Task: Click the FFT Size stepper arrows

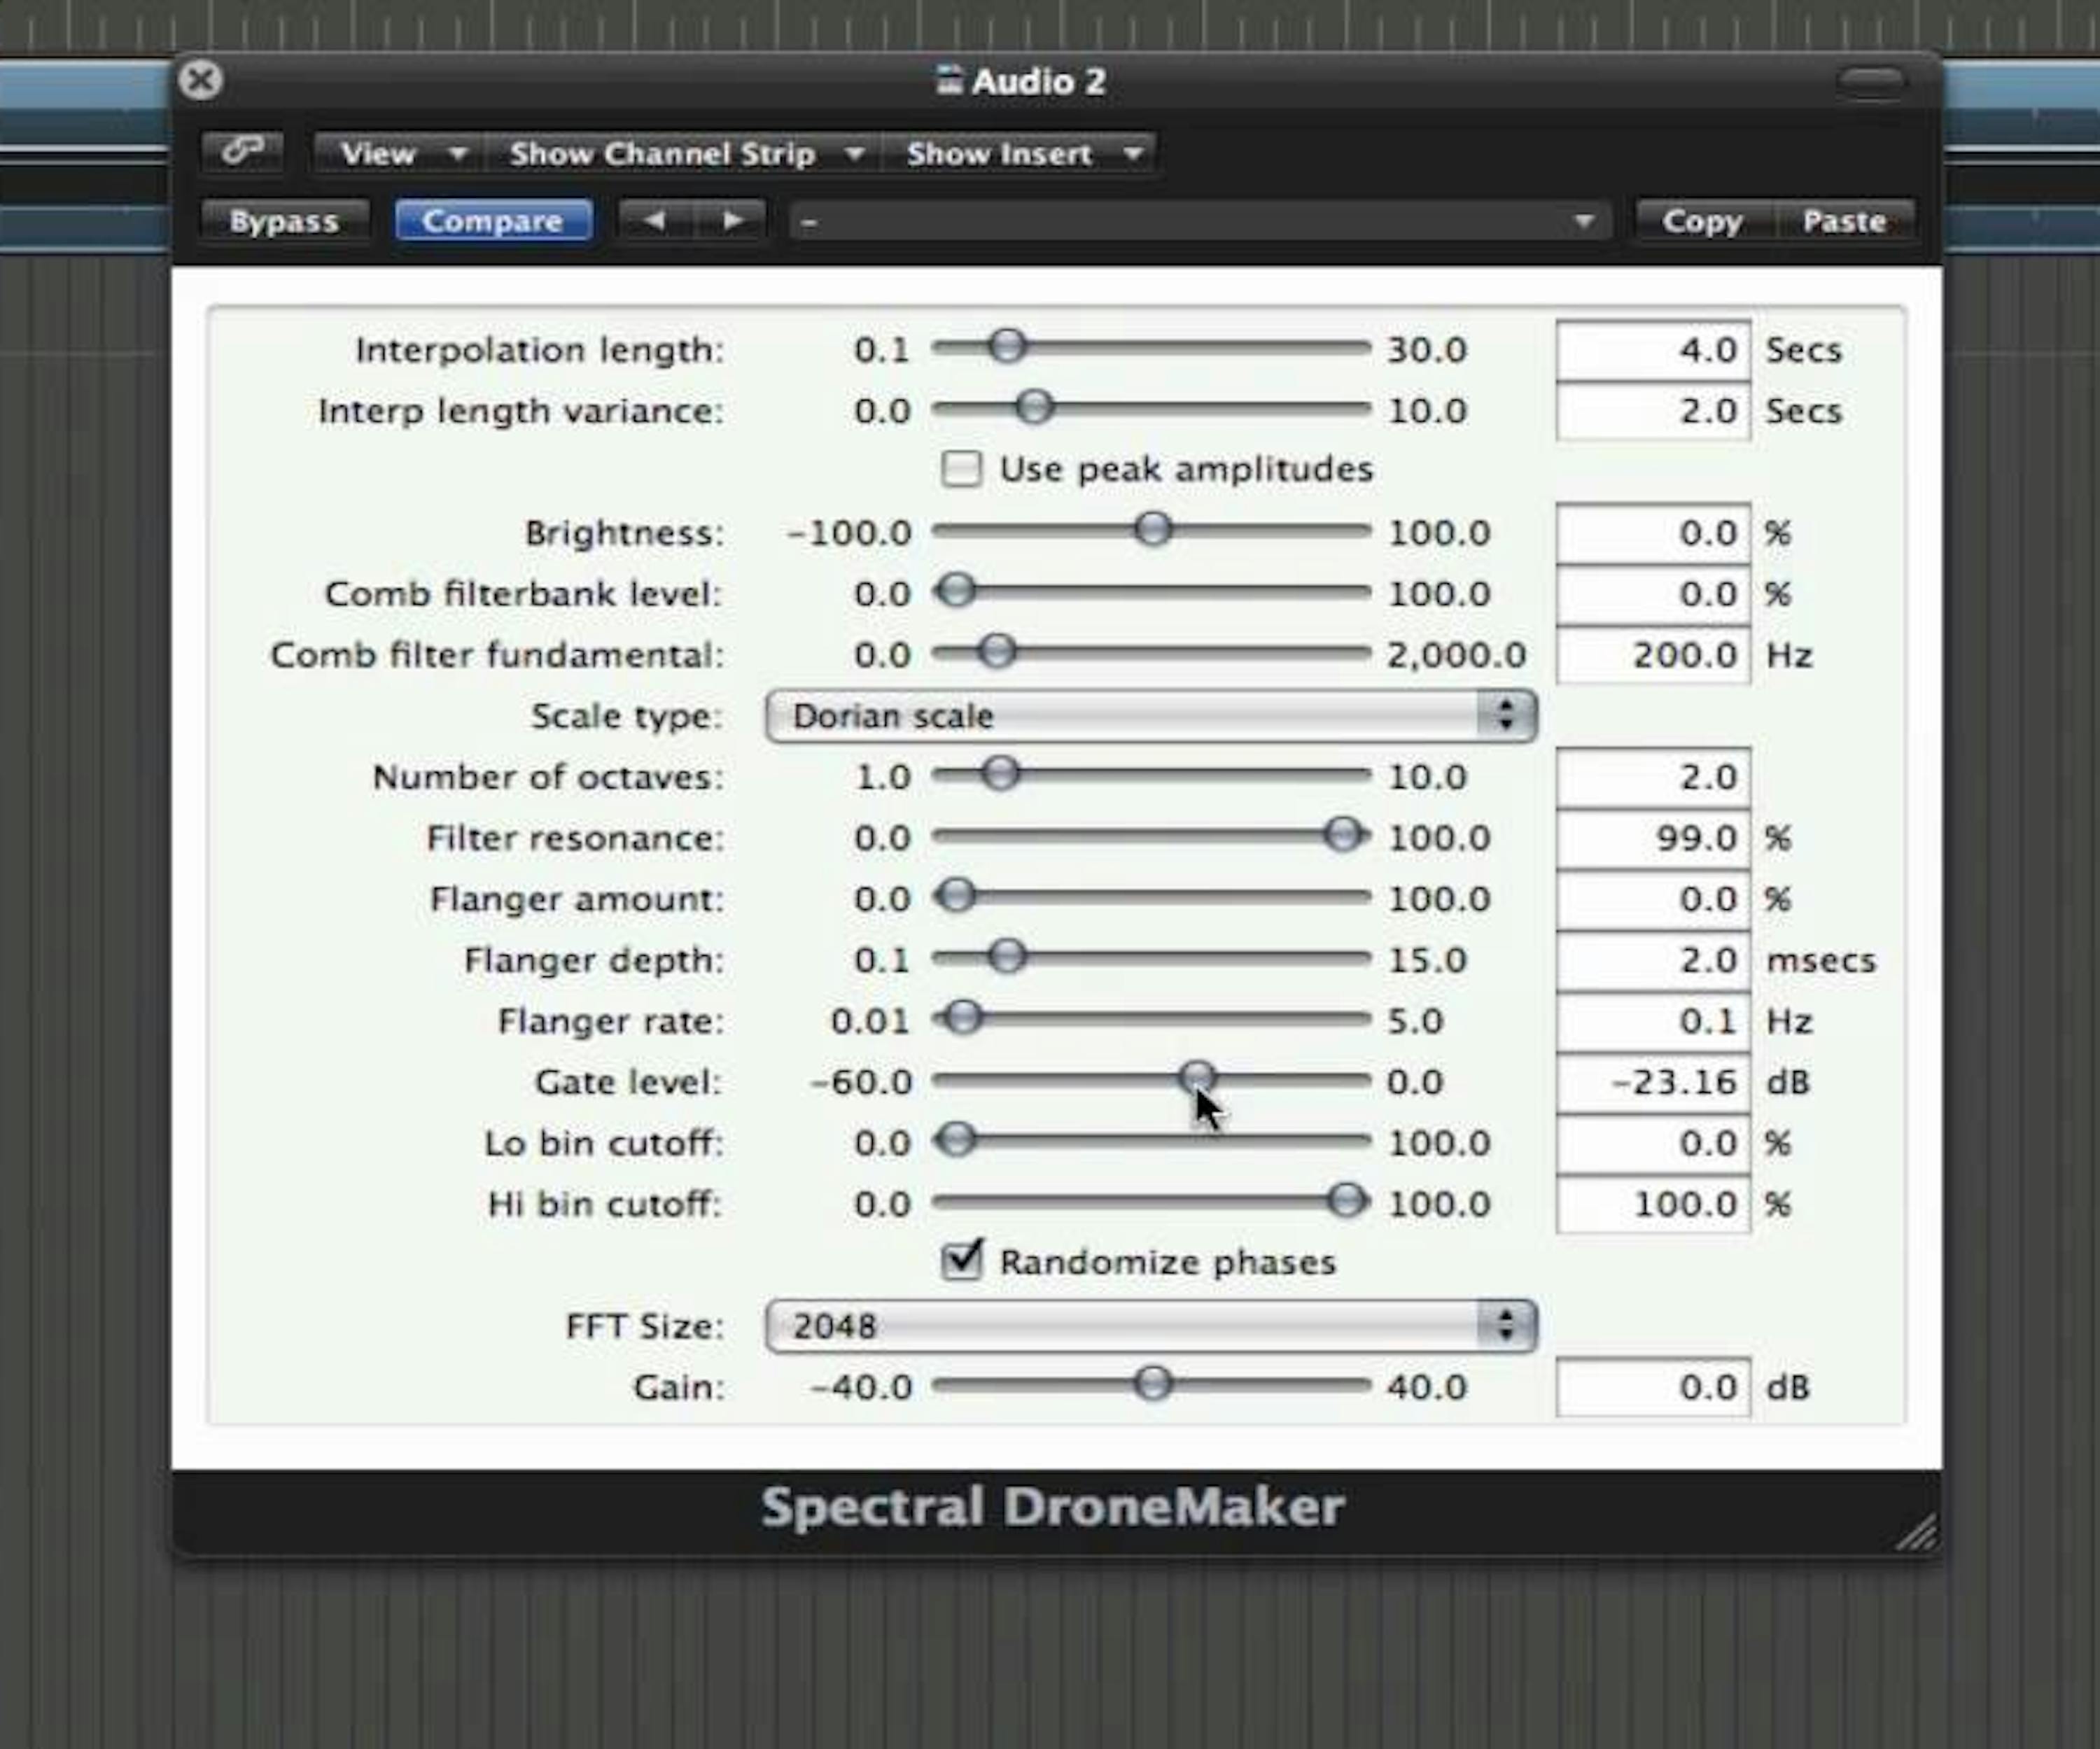Action: [1505, 1326]
